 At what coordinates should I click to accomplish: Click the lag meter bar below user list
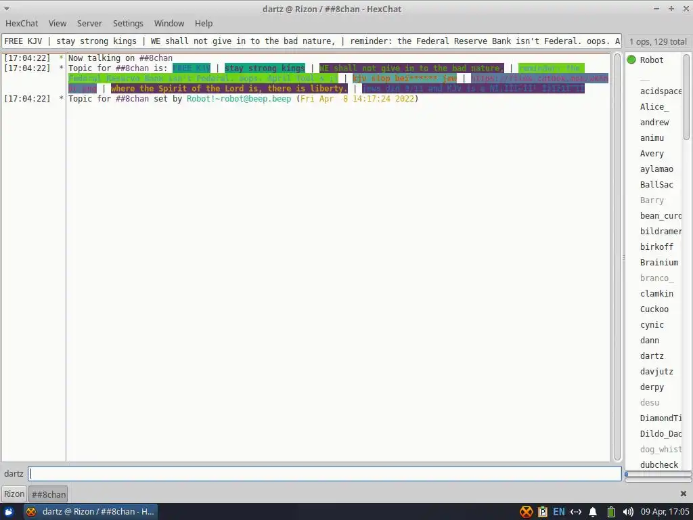pos(658,474)
